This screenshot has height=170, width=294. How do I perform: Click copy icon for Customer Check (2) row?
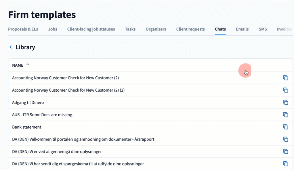coord(285,78)
